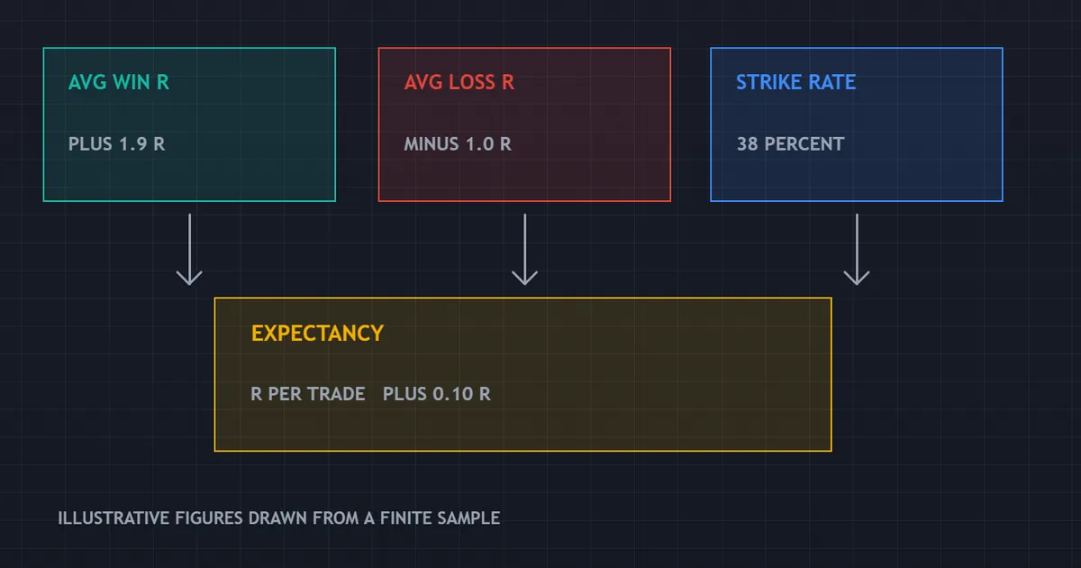Select the green AVG WIN R box
This screenshot has width=1081, height=568.
189,124
